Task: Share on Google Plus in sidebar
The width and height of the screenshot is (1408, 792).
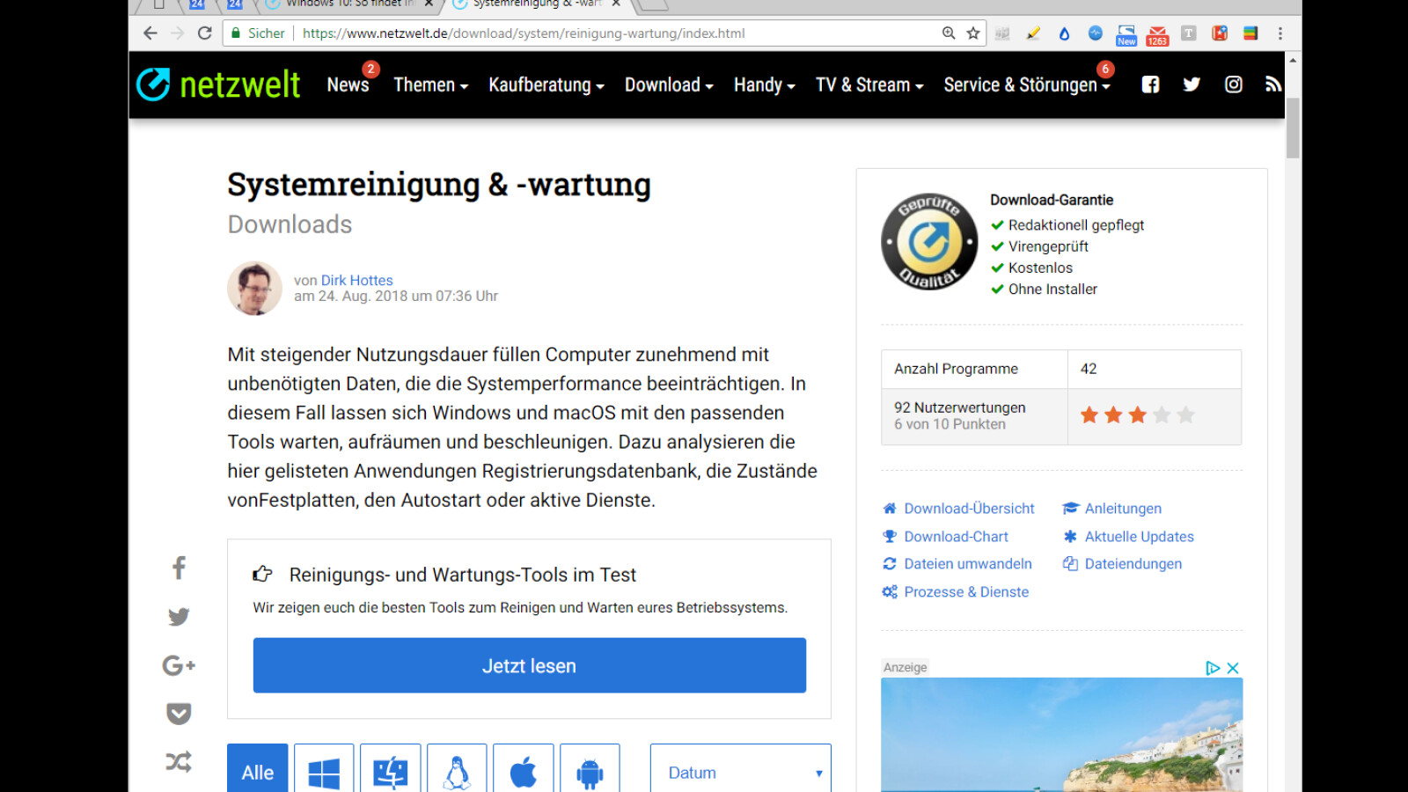Action: pos(179,665)
